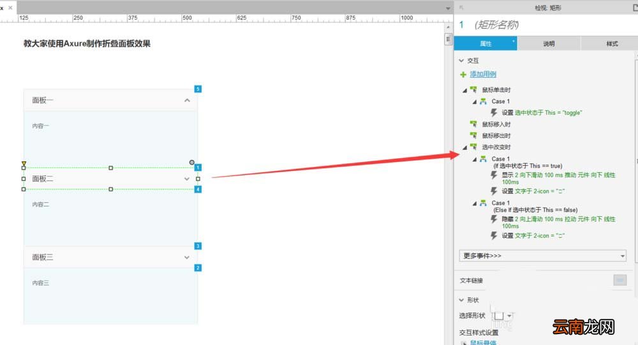This screenshot has height=345, width=638.
Task: Click interaction footnote badge 1
Action: (x=198, y=167)
